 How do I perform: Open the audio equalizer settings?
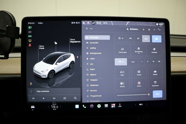65,98
